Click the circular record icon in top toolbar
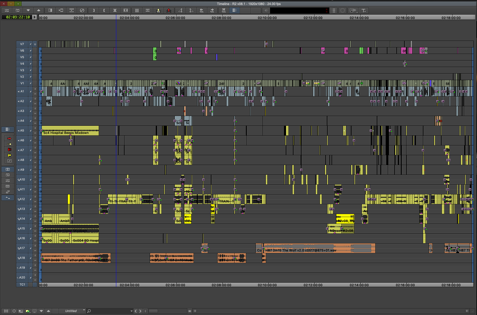The image size is (477, 315). click(x=343, y=10)
